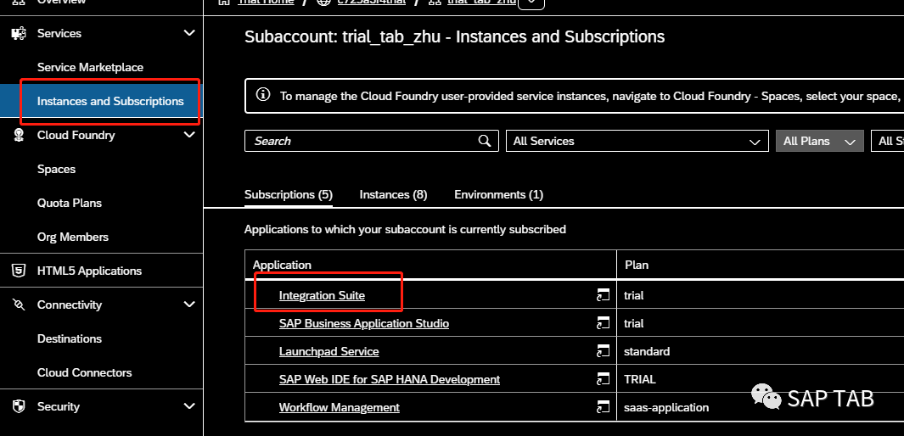Open the All Services dropdown
The width and height of the screenshot is (904, 436).
click(x=637, y=141)
